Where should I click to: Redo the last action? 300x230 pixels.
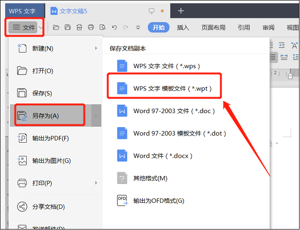coord(125,27)
